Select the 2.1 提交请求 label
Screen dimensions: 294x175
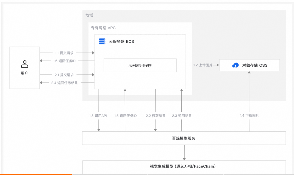coord(64,75)
